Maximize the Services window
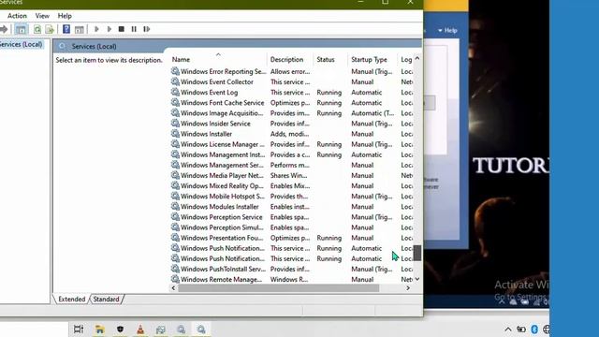The image size is (599, 337). (x=385, y=2)
